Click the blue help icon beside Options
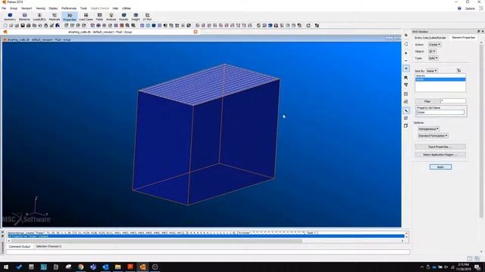The width and height of the screenshot is (485, 272). pos(459,8)
